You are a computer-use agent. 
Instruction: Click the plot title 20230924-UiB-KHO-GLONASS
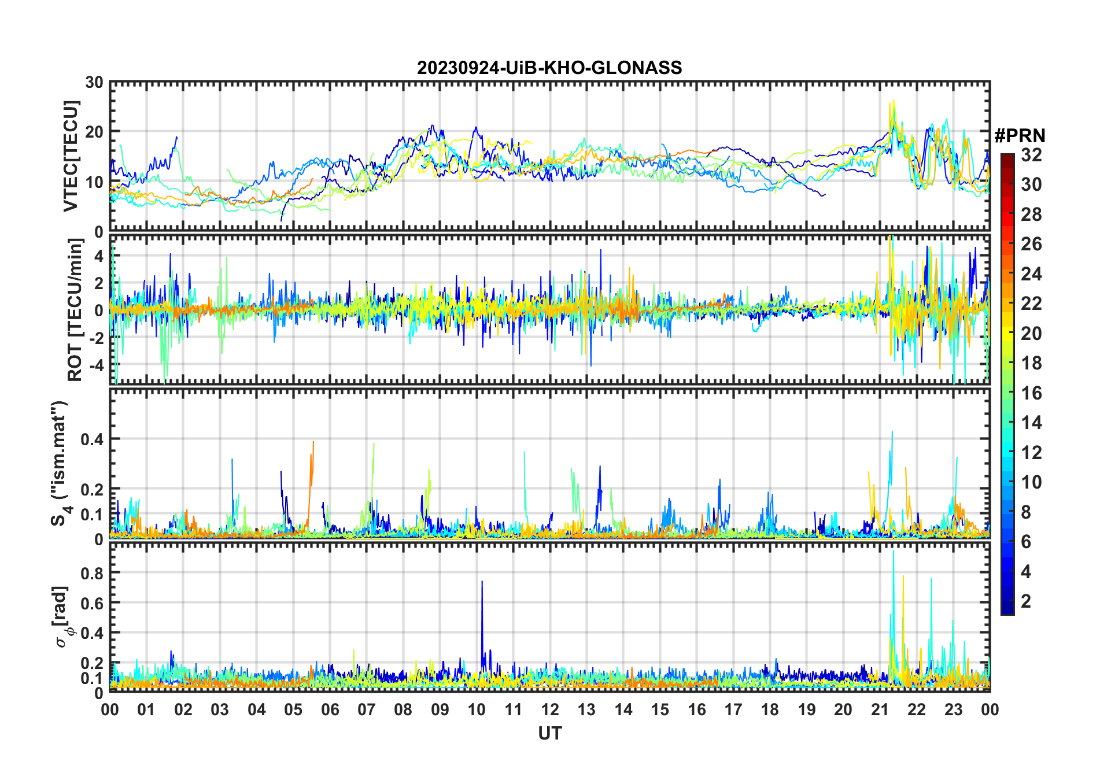[549, 68]
